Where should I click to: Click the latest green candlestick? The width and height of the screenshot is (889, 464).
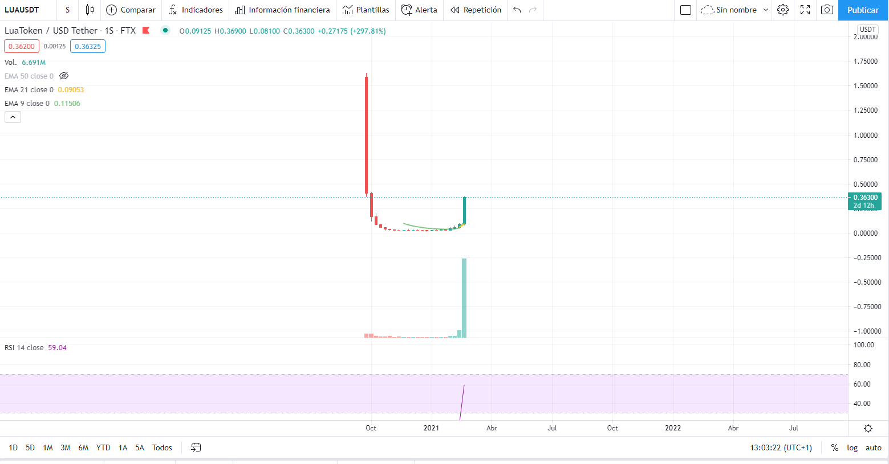pos(464,210)
